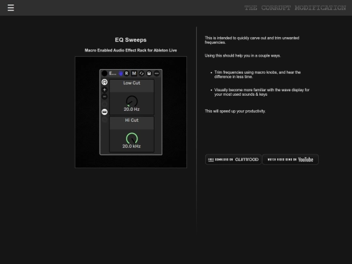Click bullet about wave display familiarity
This screenshot has height=264, width=352.
[x=262, y=92]
